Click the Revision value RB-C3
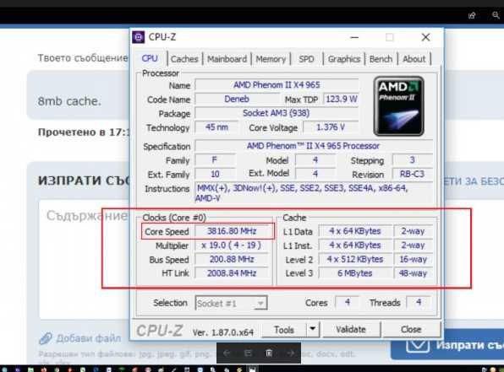Screen dimensions: 504x372 (x=413, y=174)
